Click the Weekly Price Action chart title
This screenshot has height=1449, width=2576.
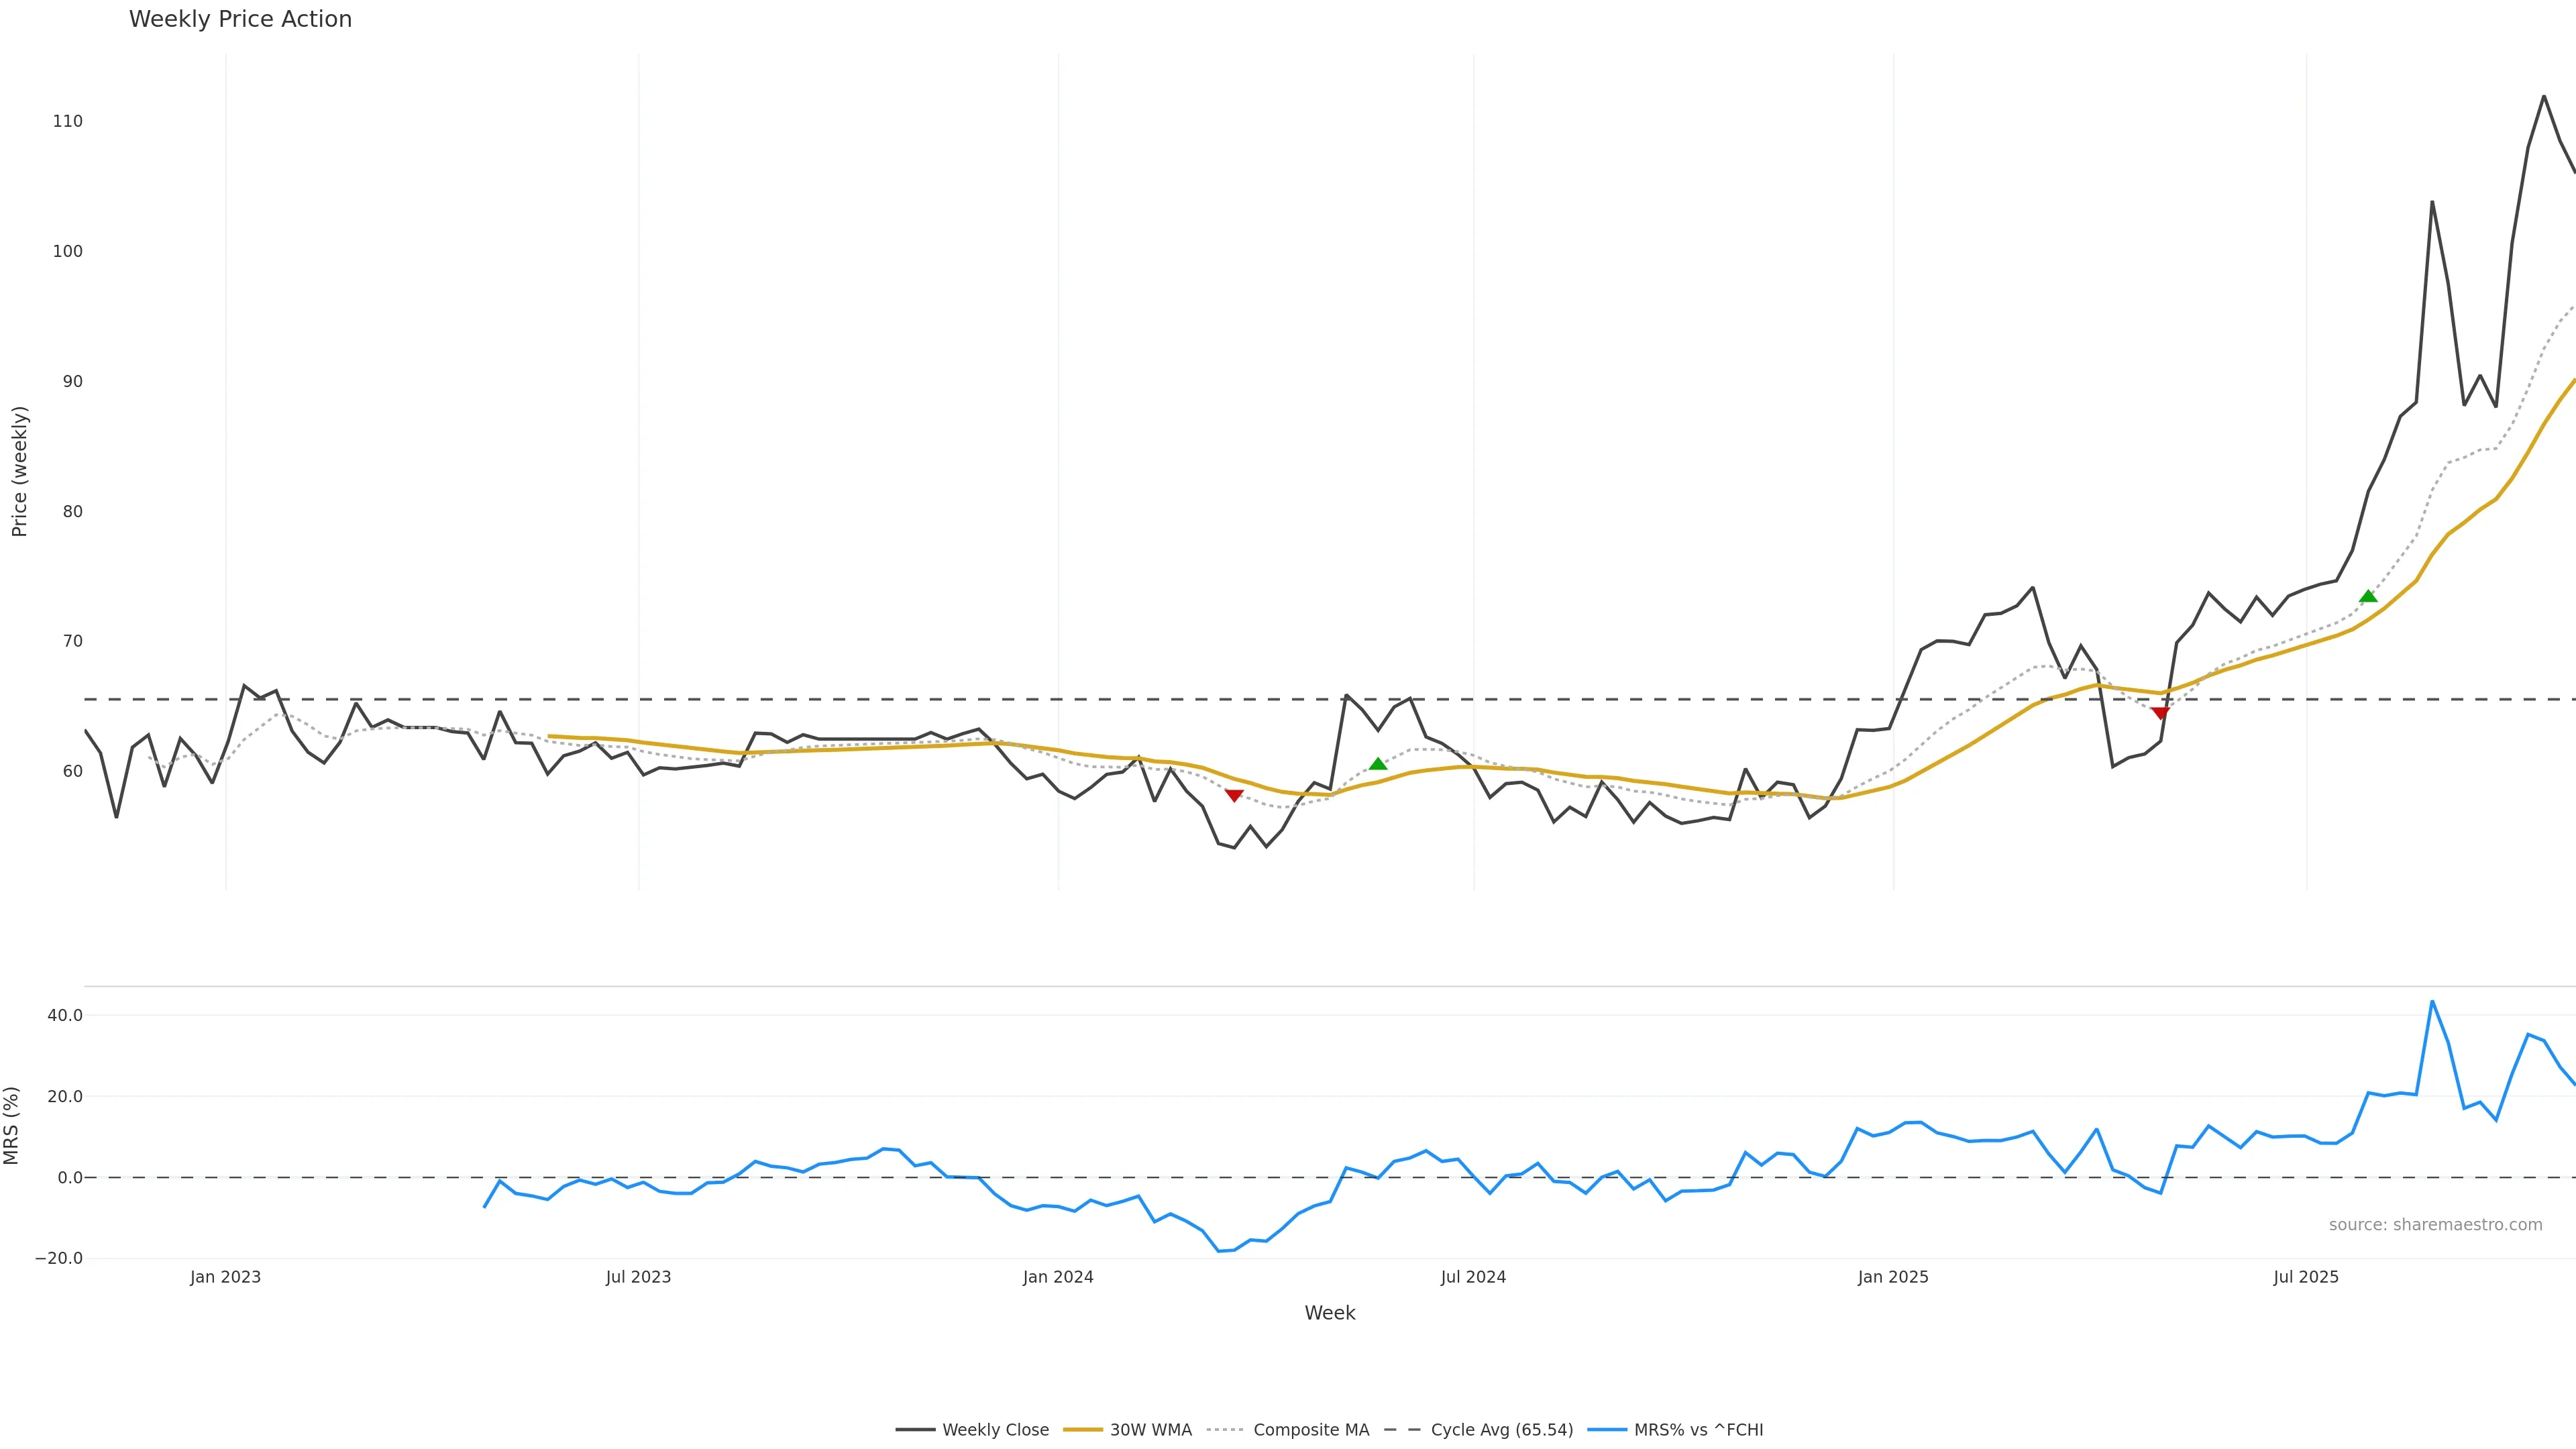[x=240, y=19]
